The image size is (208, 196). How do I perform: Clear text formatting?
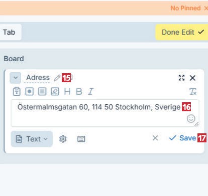point(192,92)
